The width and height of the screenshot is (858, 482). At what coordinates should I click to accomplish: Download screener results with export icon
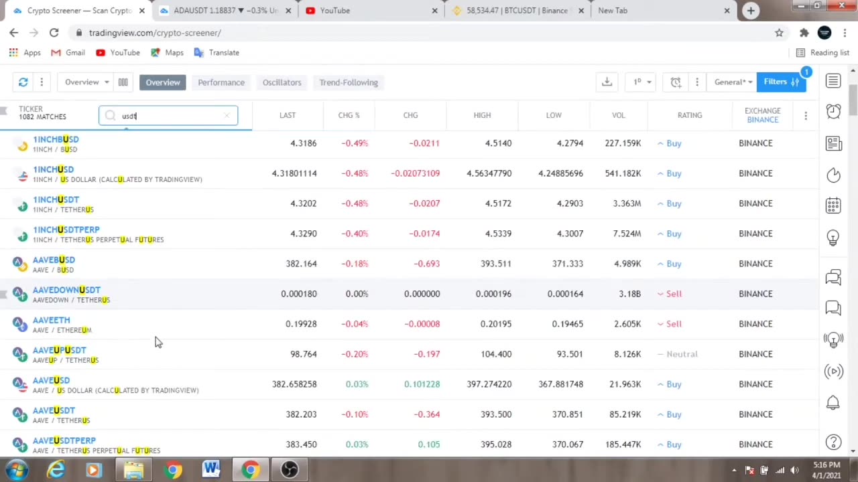click(607, 82)
